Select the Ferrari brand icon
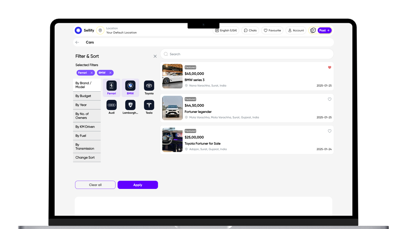The image size is (407, 229). point(112,86)
